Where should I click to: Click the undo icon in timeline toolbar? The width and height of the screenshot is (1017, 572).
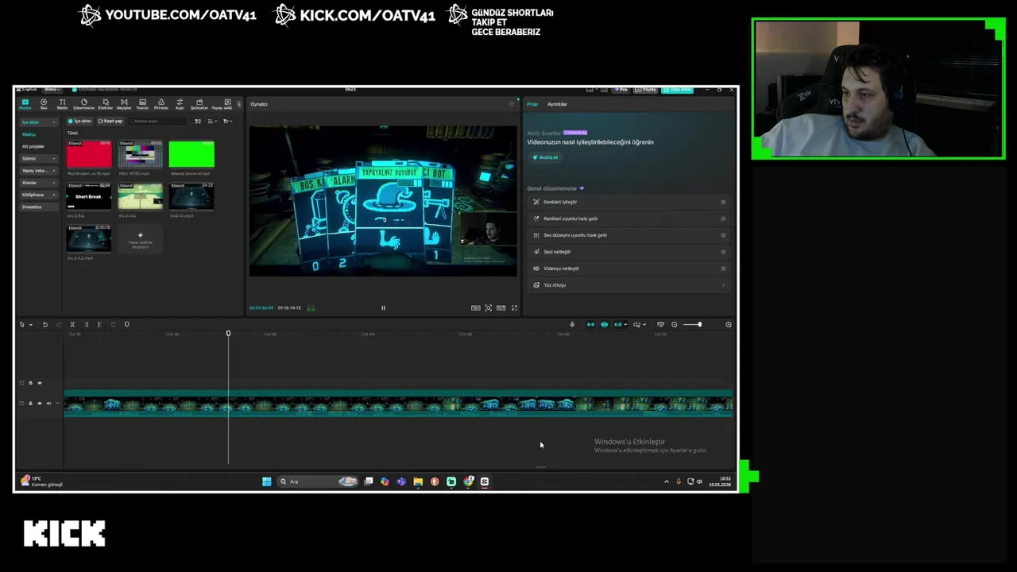click(44, 324)
